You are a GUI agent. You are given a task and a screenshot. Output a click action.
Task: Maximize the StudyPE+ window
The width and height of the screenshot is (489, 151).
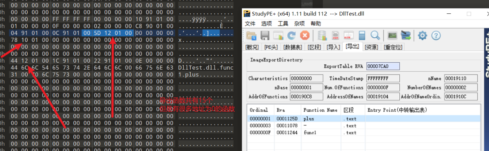(469, 13)
